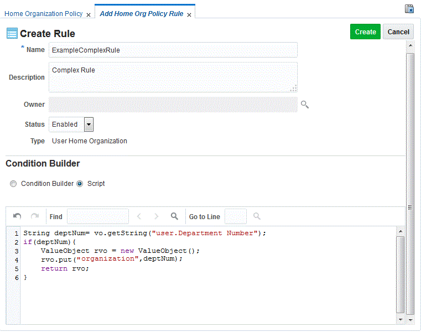Select the Script radio button
421x332 pixels.
click(80, 184)
